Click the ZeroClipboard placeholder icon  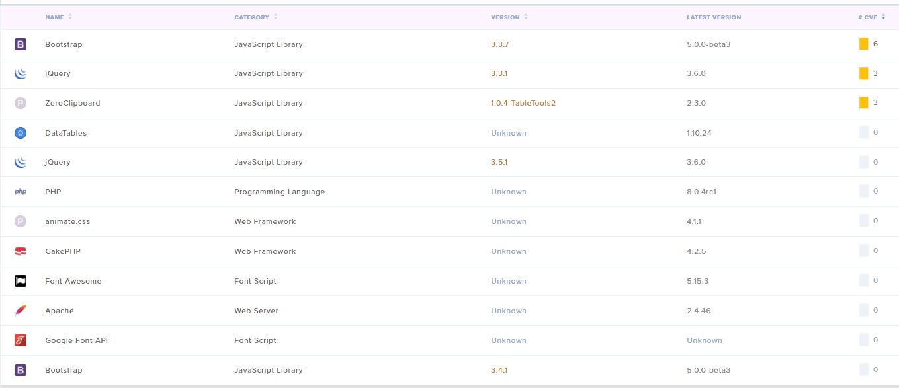(x=21, y=103)
